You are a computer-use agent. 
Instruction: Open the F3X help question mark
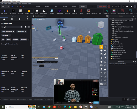point(105,84)
